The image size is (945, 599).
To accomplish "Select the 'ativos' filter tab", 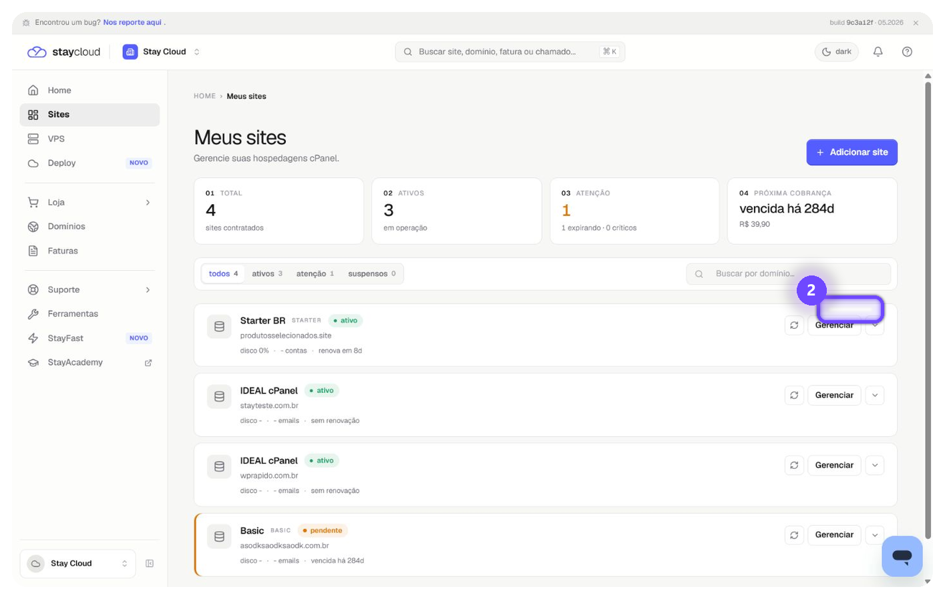I will coord(267,273).
